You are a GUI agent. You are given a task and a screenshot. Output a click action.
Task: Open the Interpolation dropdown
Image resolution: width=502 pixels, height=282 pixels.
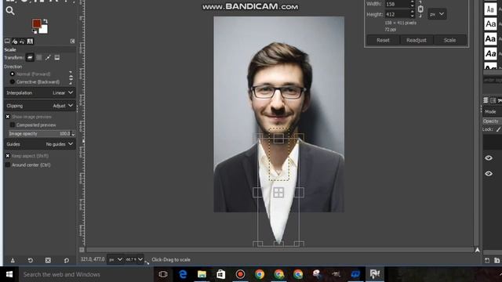click(x=40, y=92)
